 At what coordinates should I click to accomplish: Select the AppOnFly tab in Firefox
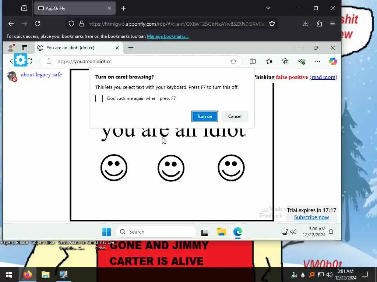coord(75,8)
